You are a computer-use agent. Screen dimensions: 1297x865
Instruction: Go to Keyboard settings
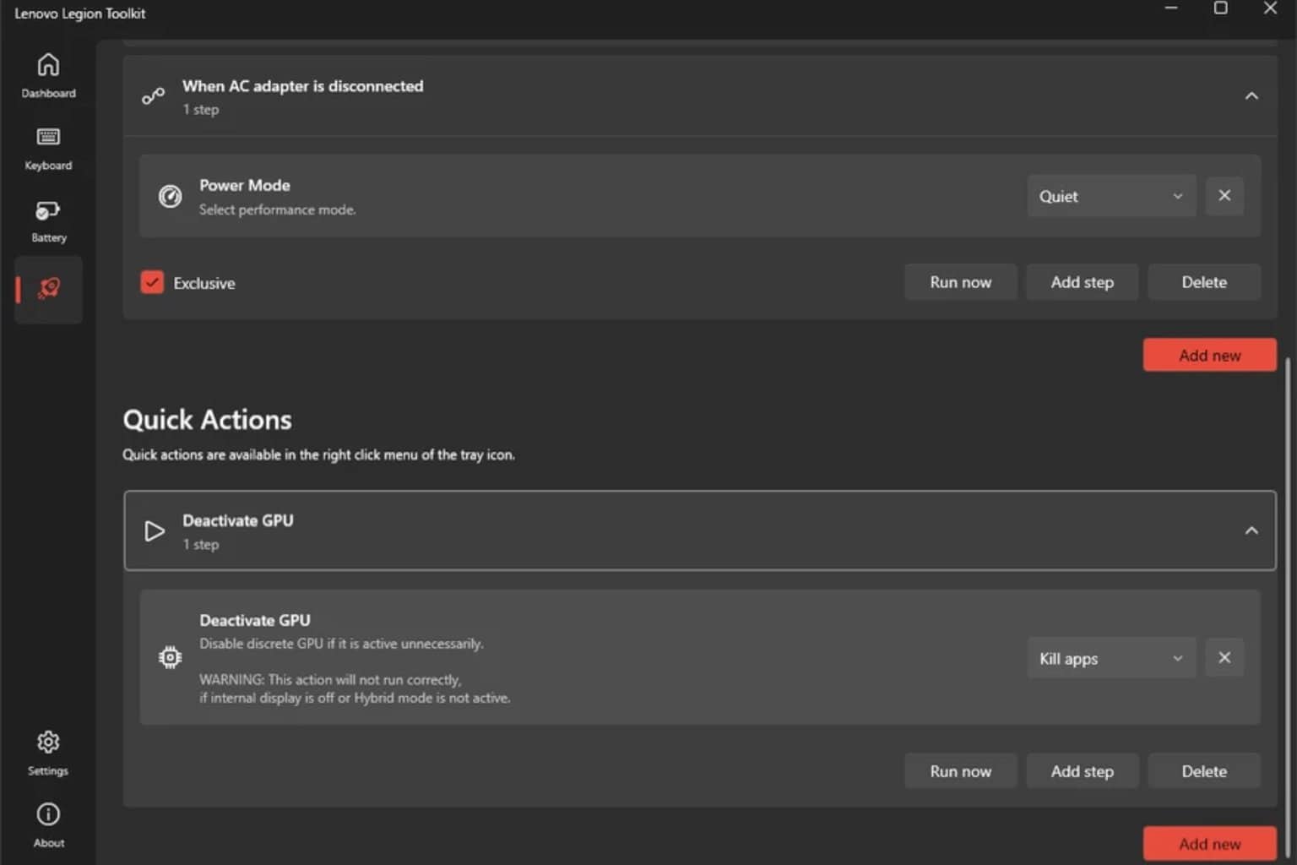48,148
